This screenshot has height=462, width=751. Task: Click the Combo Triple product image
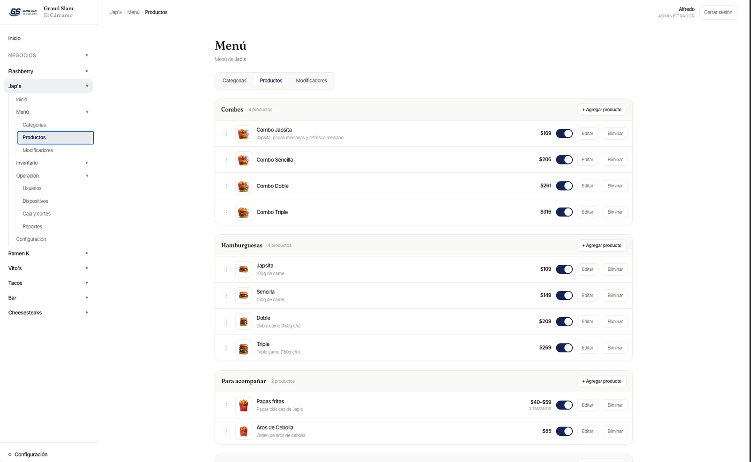[x=243, y=212]
